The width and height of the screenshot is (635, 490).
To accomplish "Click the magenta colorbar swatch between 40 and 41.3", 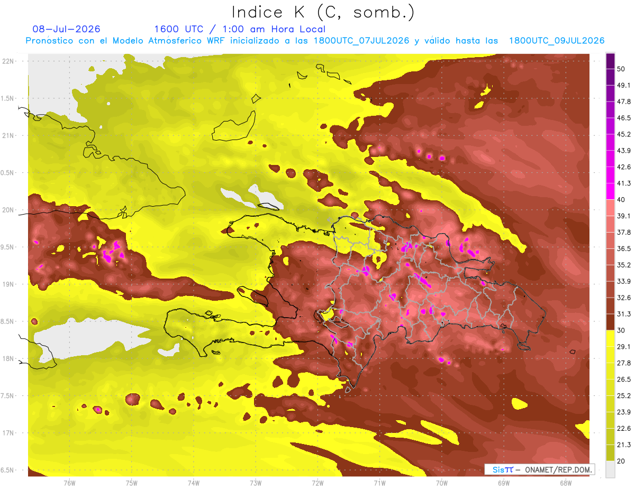I will (x=610, y=191).
